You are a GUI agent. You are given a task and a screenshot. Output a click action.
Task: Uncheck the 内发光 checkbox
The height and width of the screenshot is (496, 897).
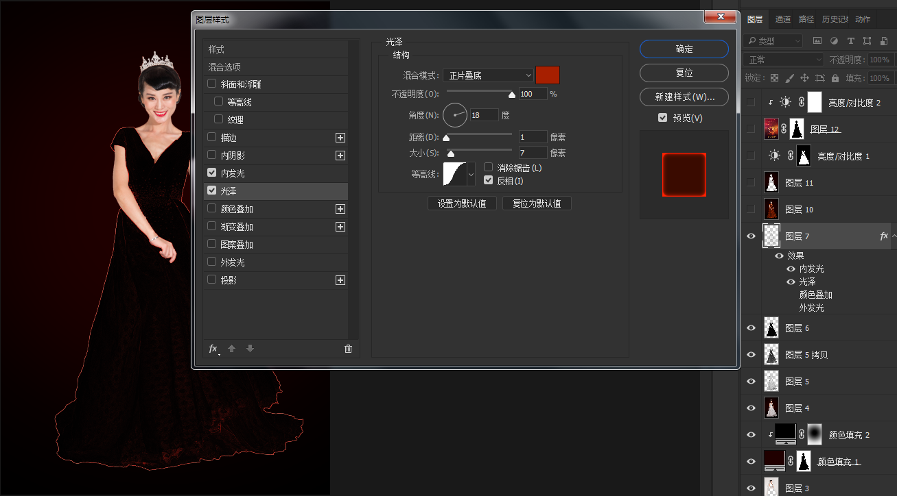pos(212,173)
